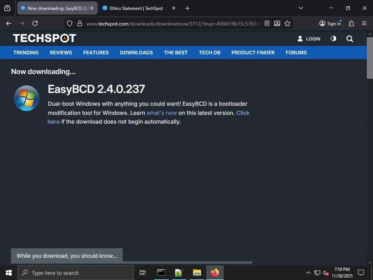Open the DOWNLOADS menu item
Screen dimensions: 373x280
tap(136, 52)
